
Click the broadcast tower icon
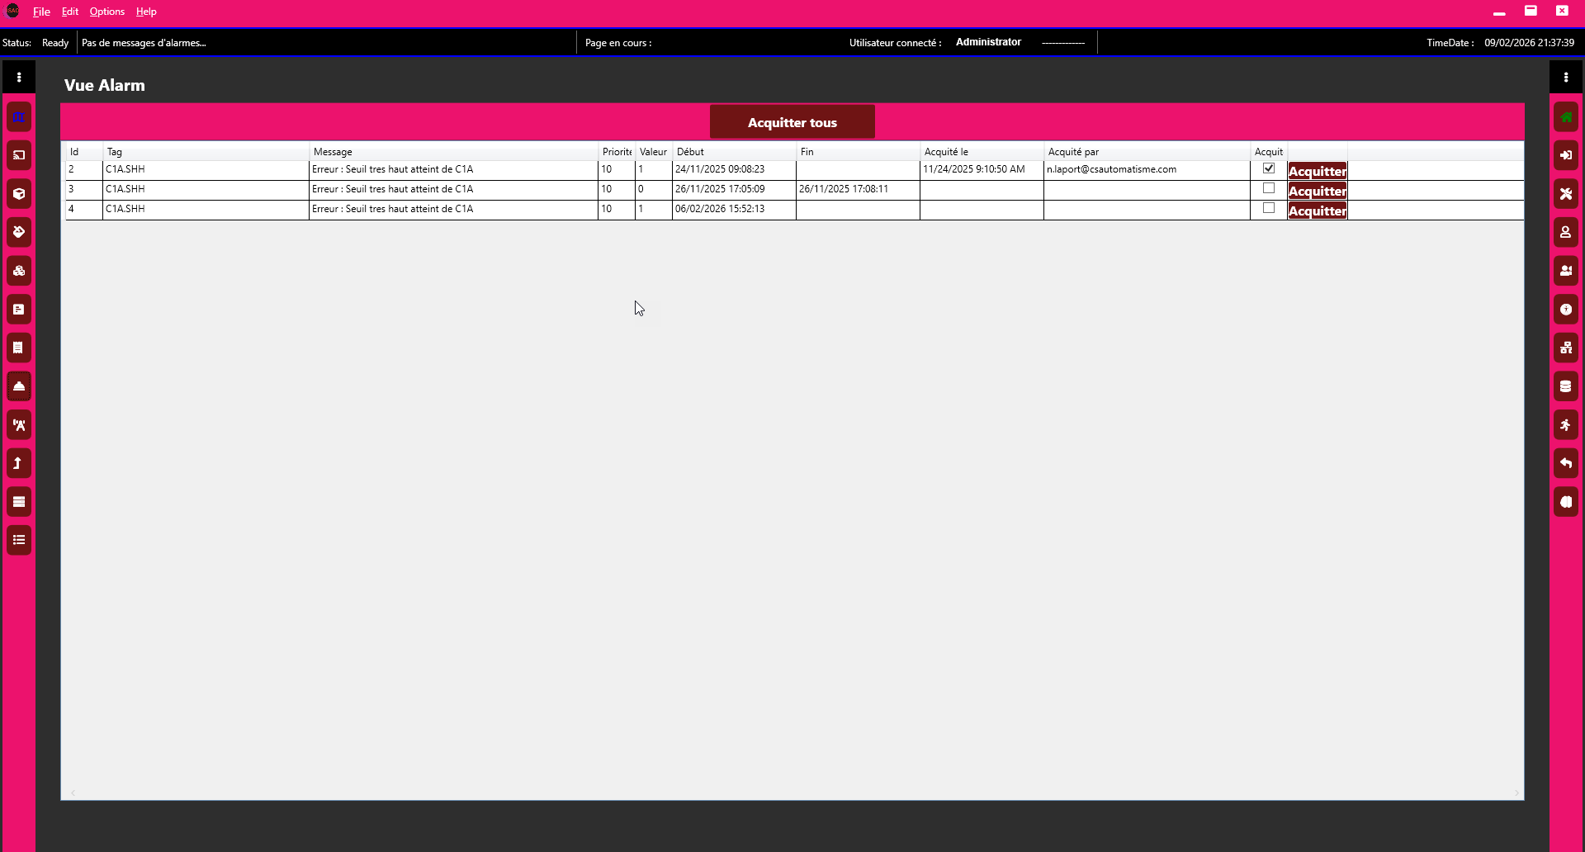pos(19,425)
